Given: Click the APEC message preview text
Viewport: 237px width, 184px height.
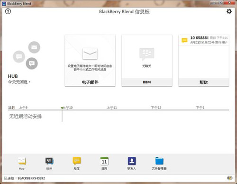Looking at the screenshot, I should tap(209, 43).
